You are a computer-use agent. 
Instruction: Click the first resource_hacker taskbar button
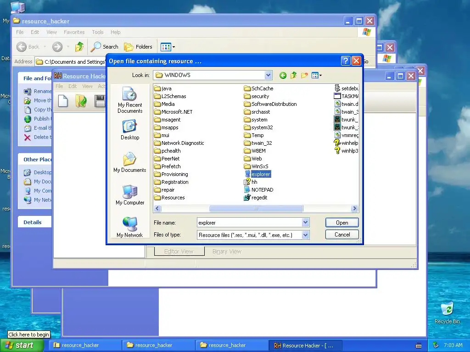[85, 346]
